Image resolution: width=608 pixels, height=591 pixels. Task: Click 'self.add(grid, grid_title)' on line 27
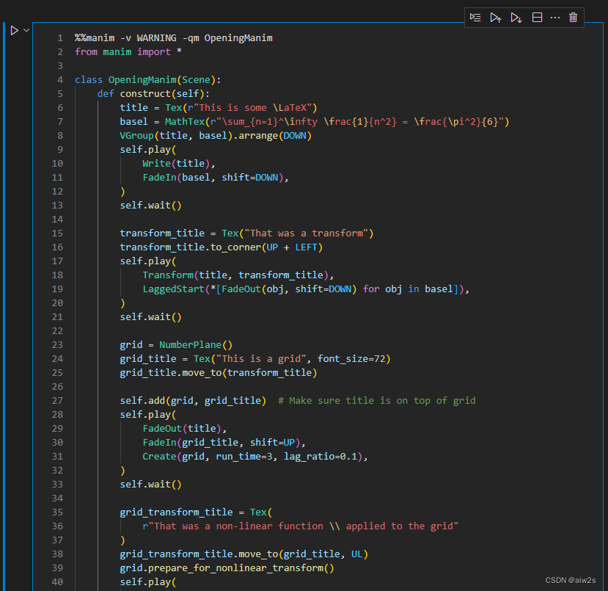point(193,401)
